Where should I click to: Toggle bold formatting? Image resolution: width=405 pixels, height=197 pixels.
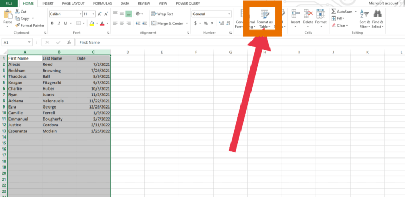pyautogui.click(x=52, y=23)
